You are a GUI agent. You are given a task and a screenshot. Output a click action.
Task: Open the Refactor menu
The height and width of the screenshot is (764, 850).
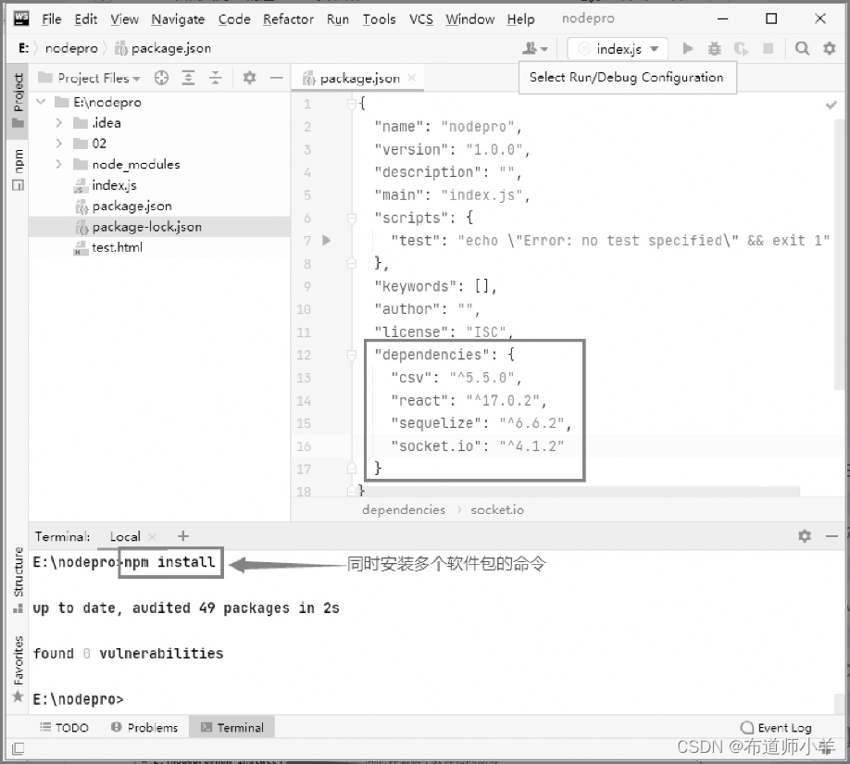click(287, 19)
